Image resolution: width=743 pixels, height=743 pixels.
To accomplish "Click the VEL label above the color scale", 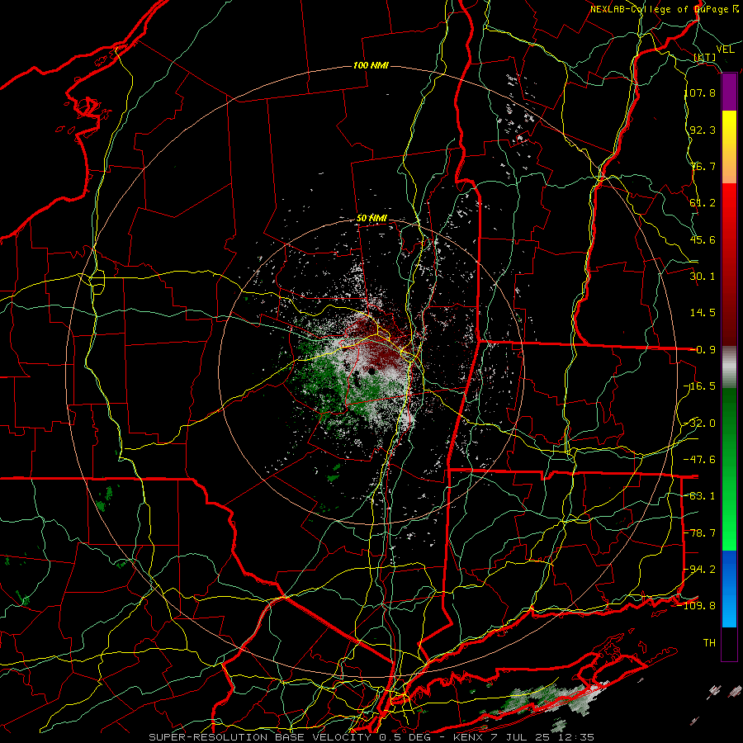I will click(725, 50).
